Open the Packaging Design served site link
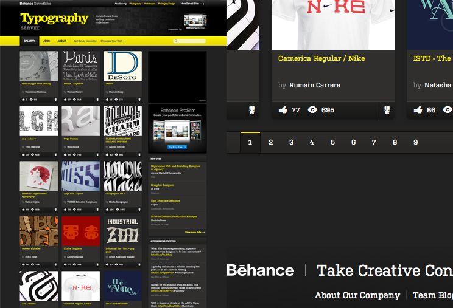453x308 pixels. [x=166, y=4]
